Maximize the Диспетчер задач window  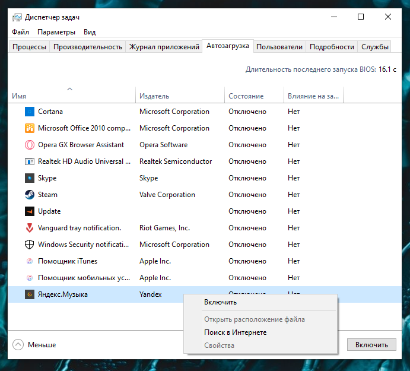[361, 17]
